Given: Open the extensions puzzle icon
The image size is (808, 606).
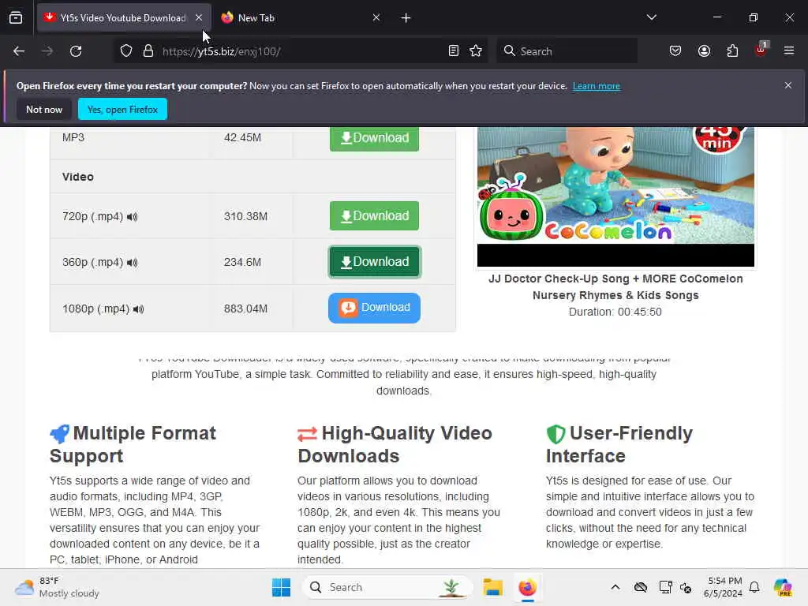Looking at the screenshot, I should (x=732, y=51).
